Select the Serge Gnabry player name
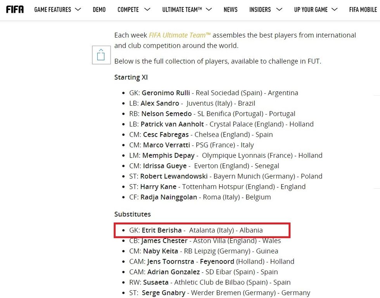The height and width of the screenshot is (298, 380). point(164,293)
